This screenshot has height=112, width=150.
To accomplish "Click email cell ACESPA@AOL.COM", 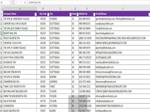I will (123, 58).
